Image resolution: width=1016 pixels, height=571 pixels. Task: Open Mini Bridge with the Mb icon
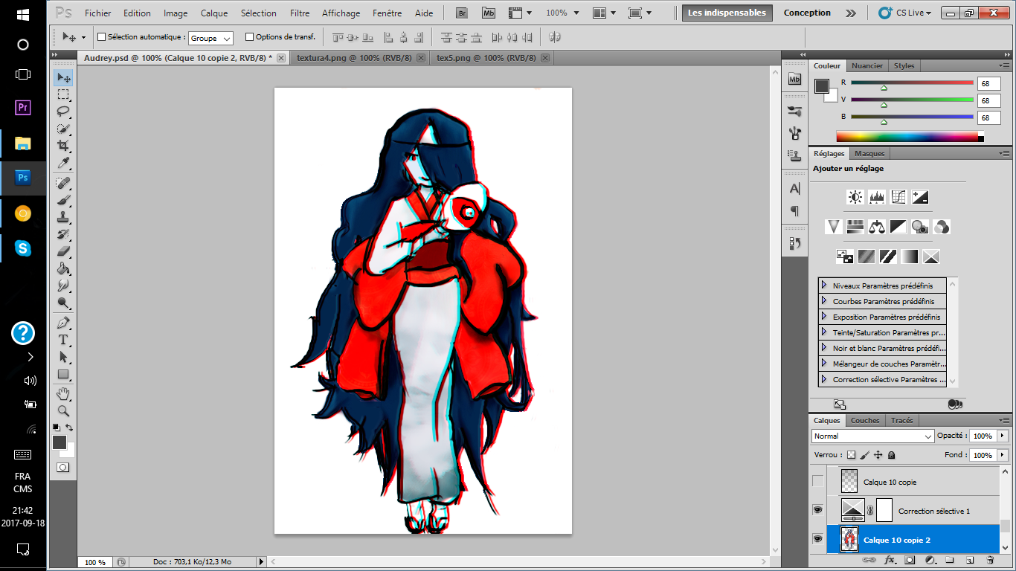click(488, 13)
